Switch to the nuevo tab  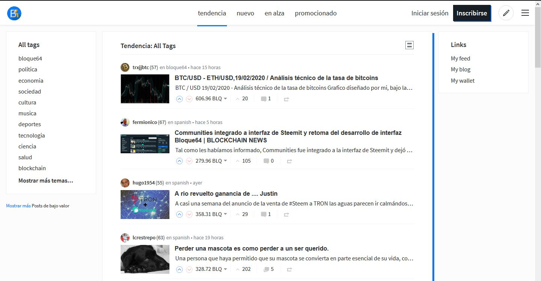[245, 14]
